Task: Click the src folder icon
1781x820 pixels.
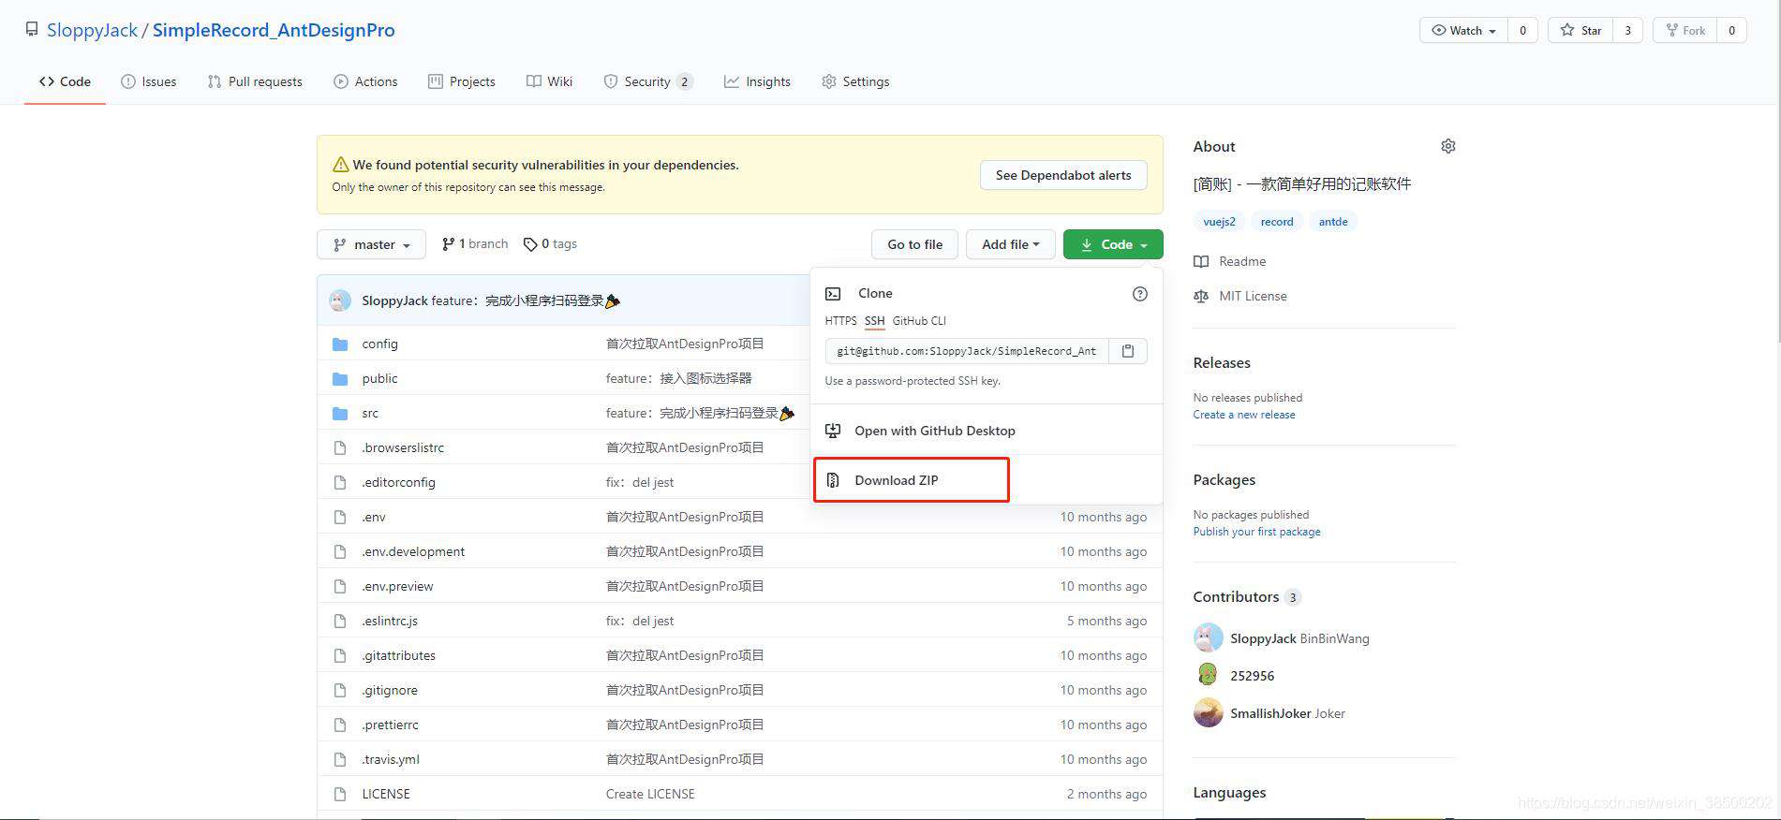Action: pyautogui.click(x=340, y=413)
